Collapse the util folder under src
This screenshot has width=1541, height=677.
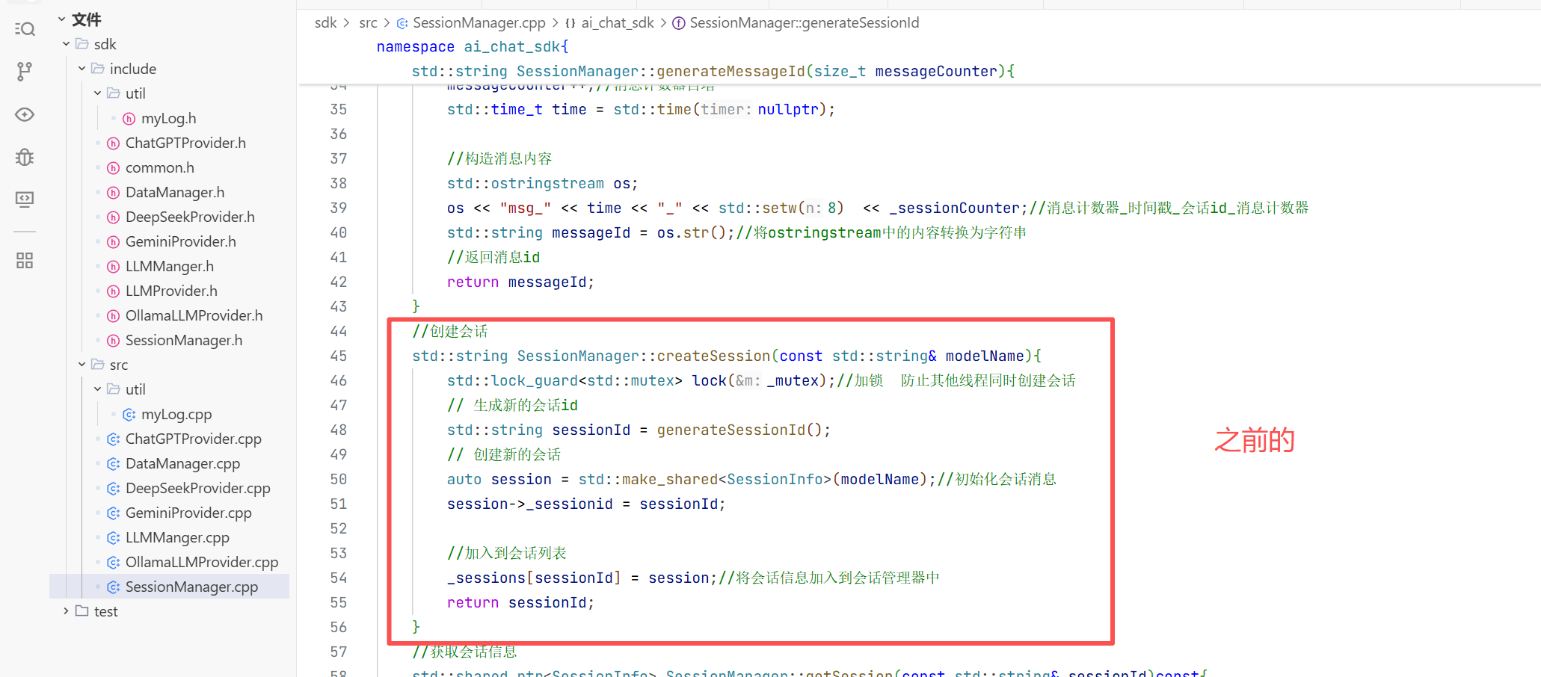pos(97,389)
